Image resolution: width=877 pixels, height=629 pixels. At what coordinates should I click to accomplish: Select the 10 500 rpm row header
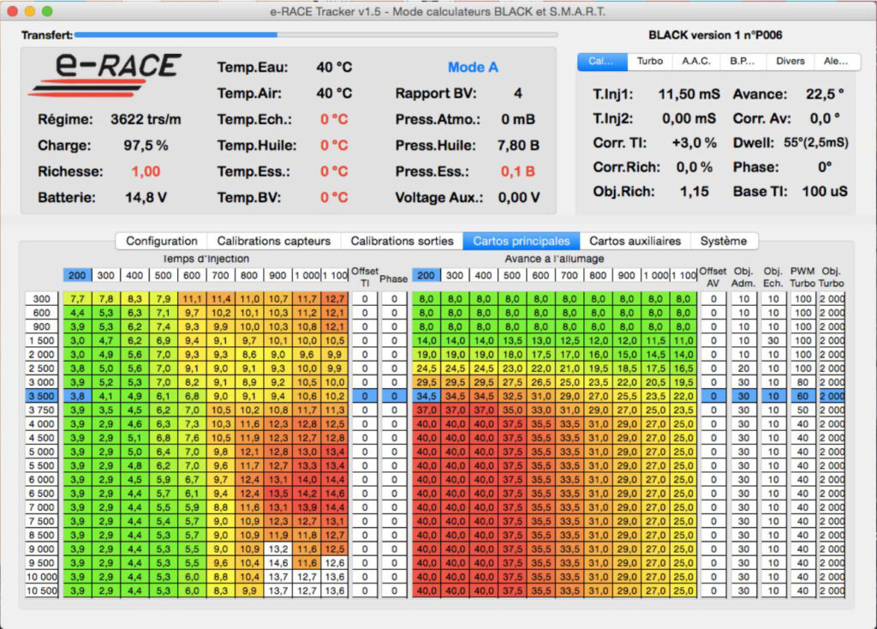click(x=41, y=590)
